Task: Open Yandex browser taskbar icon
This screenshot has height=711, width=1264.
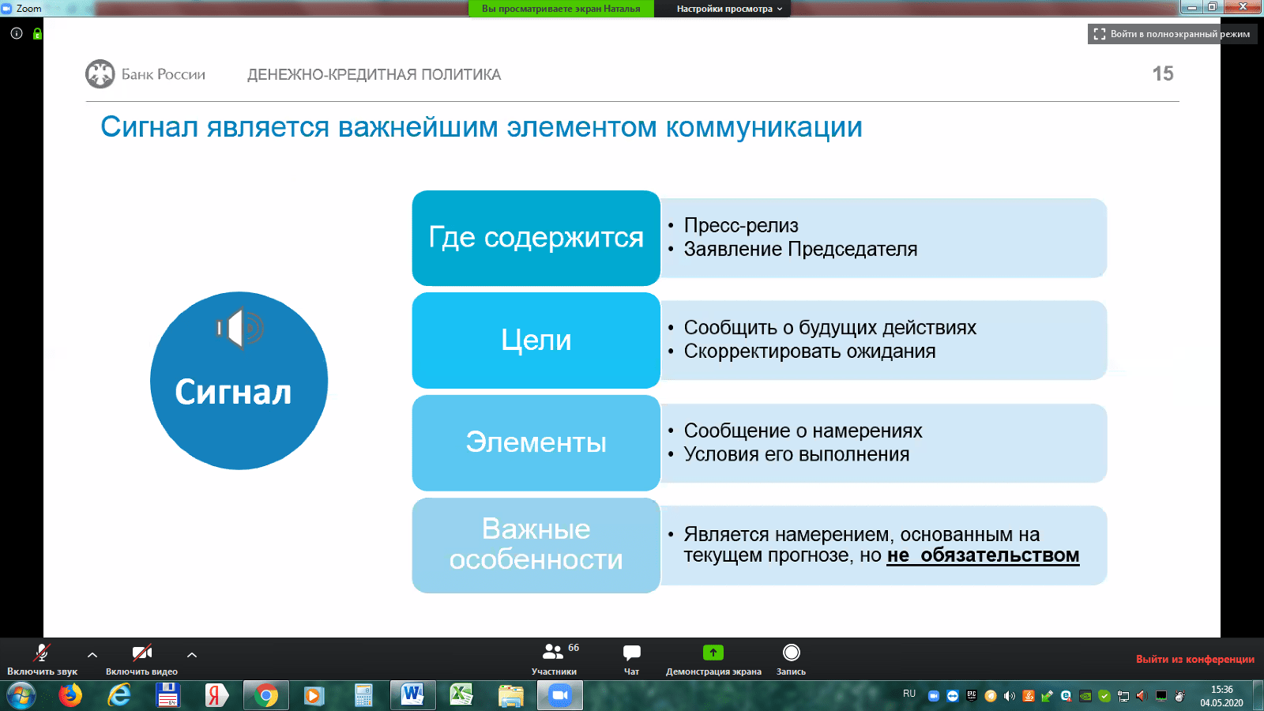Action: 216,695
